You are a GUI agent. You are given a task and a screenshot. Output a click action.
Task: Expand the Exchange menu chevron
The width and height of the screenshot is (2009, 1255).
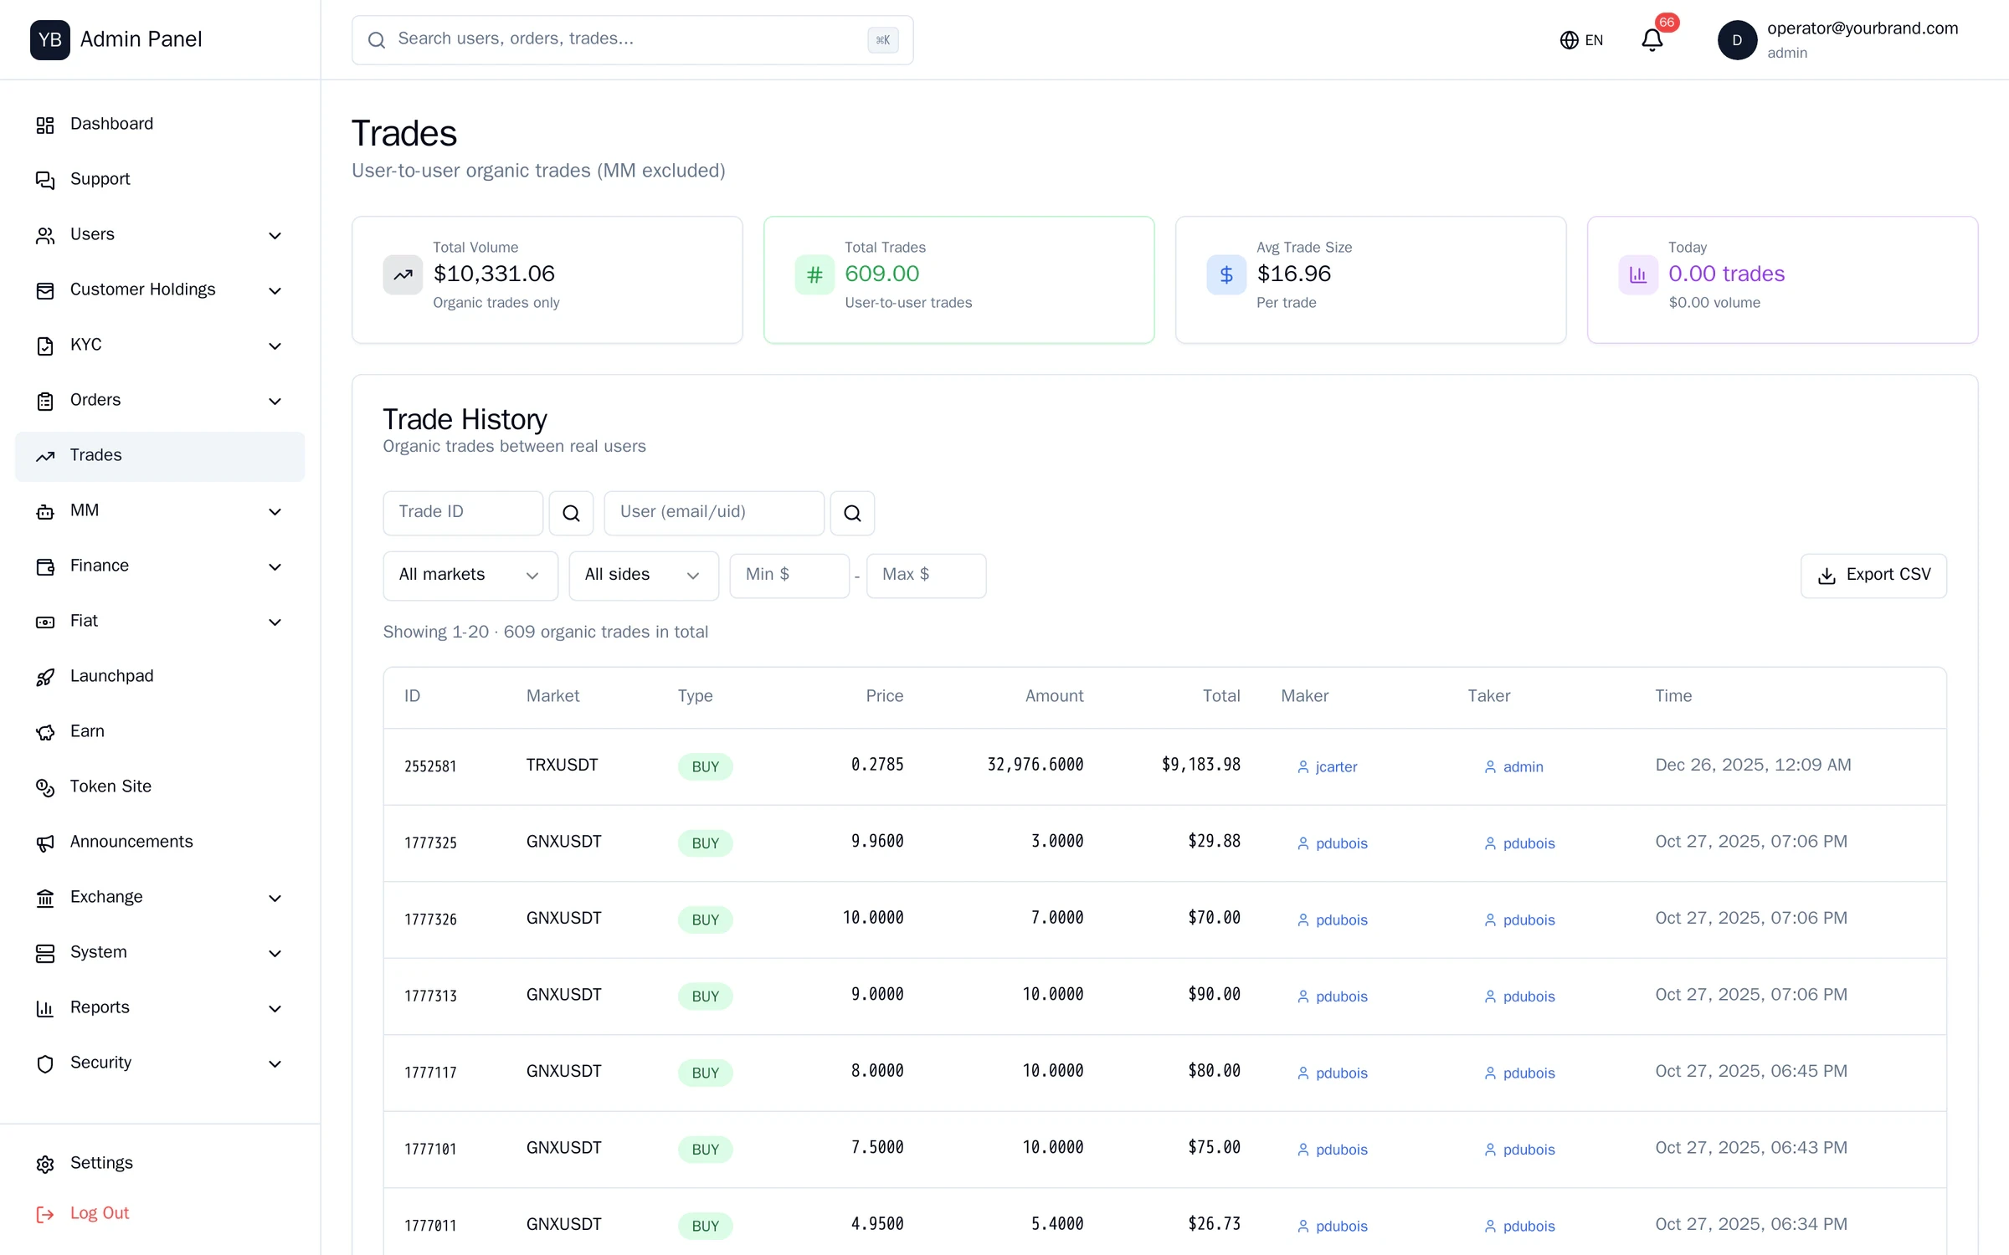(275, 898)
